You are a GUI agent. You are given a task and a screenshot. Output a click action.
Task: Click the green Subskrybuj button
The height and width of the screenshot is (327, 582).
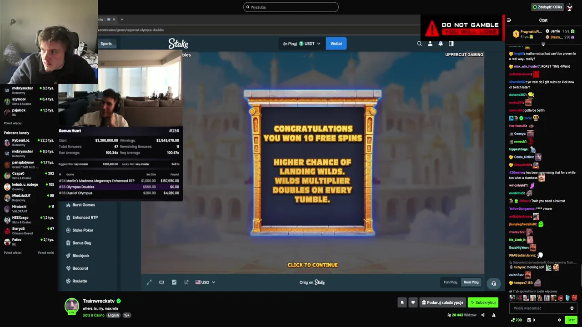click(483, 302)
